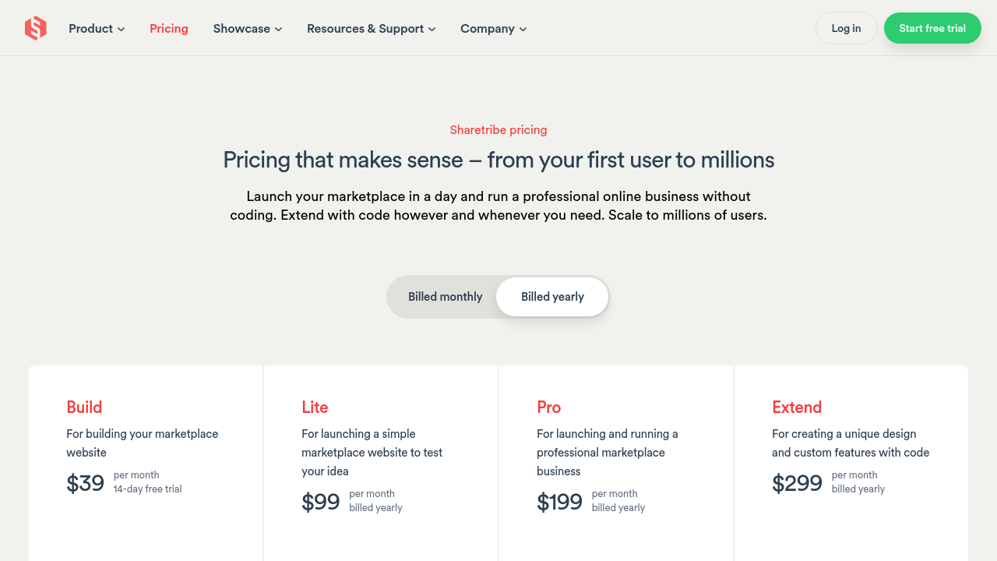Click the Product menu label
The height and width of the screenshot is (561, 997).
pyautogui.click(x=90, y=29)
